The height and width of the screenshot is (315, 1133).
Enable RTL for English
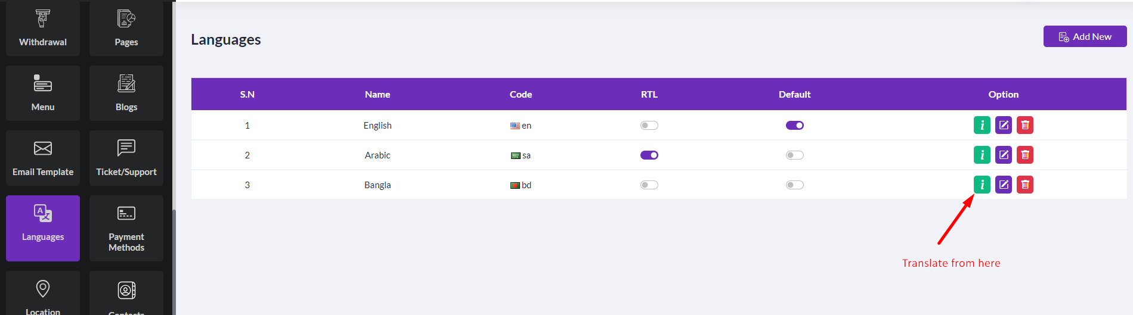649,126
